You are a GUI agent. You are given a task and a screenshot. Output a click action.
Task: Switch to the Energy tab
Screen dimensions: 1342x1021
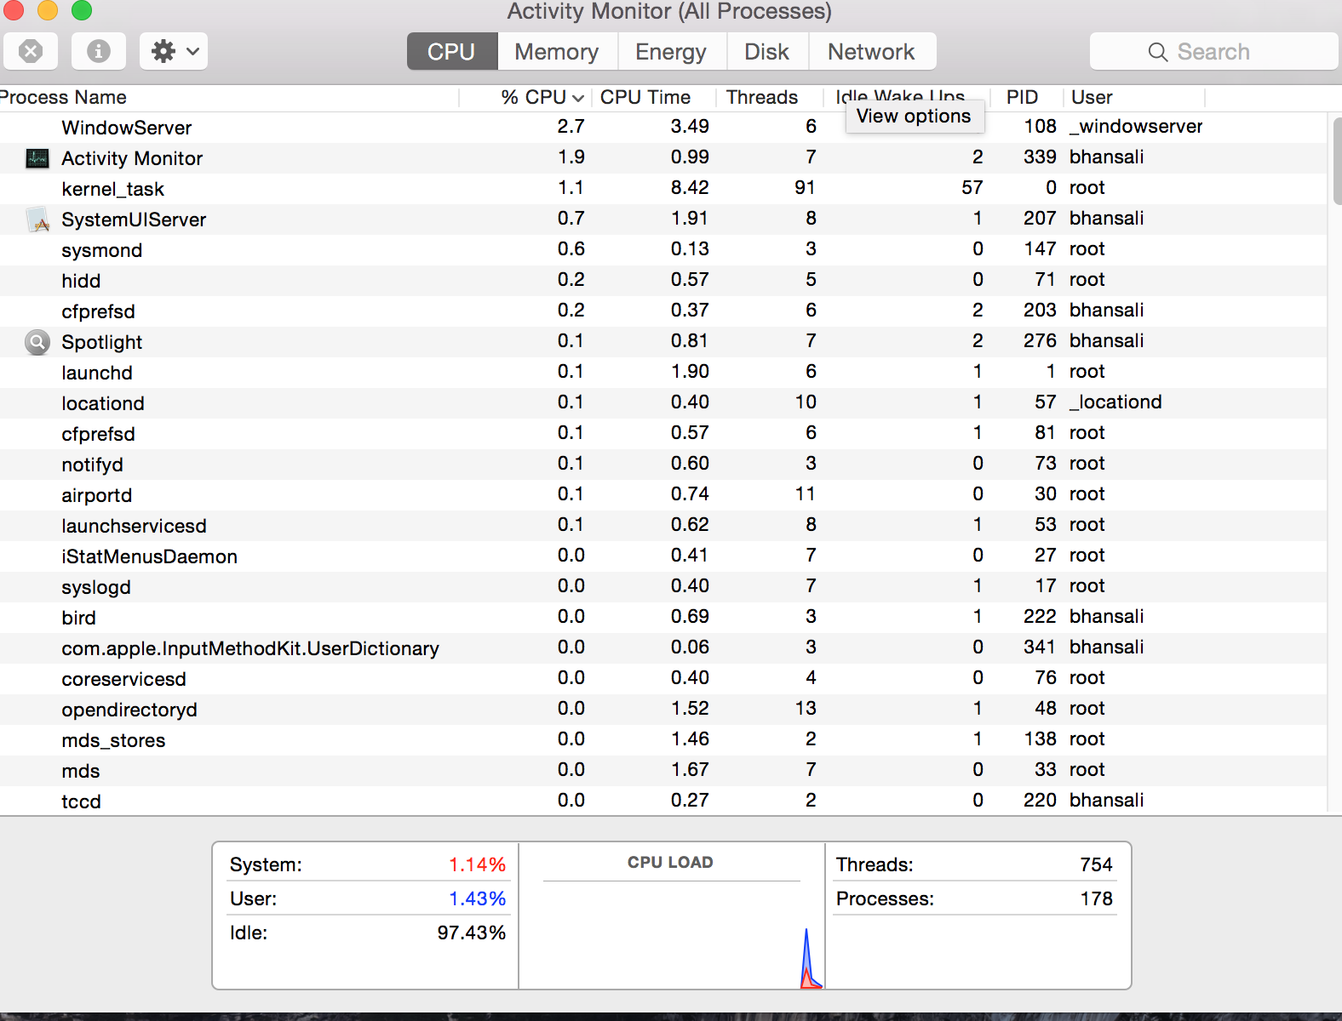(671, 52)
